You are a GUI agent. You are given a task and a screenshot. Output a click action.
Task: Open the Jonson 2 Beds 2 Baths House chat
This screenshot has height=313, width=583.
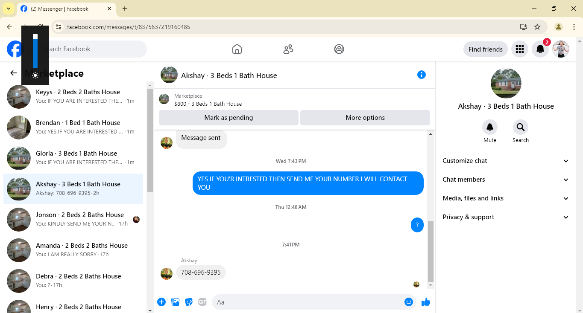[73, 220]
